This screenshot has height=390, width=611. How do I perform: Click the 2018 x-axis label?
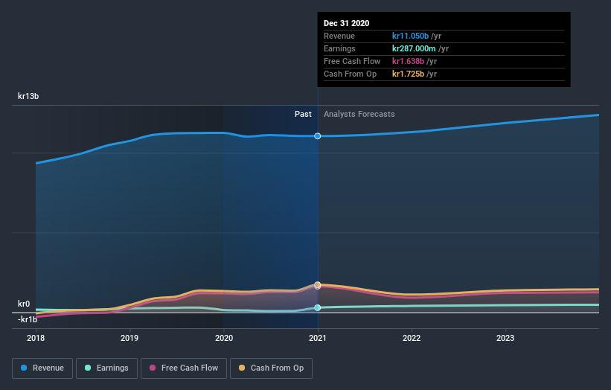click(x=36, y=338)
